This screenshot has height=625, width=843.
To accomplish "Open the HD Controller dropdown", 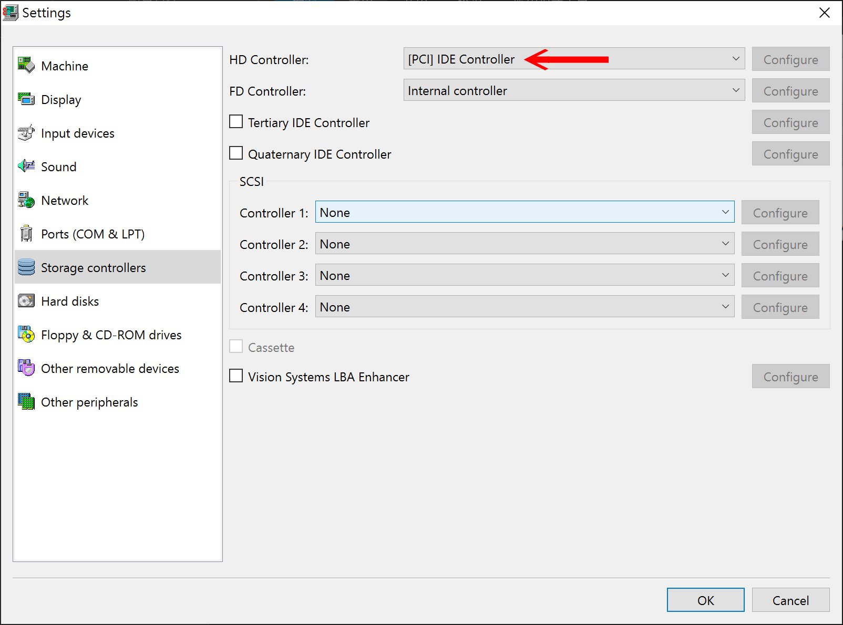I will (573, 59).
